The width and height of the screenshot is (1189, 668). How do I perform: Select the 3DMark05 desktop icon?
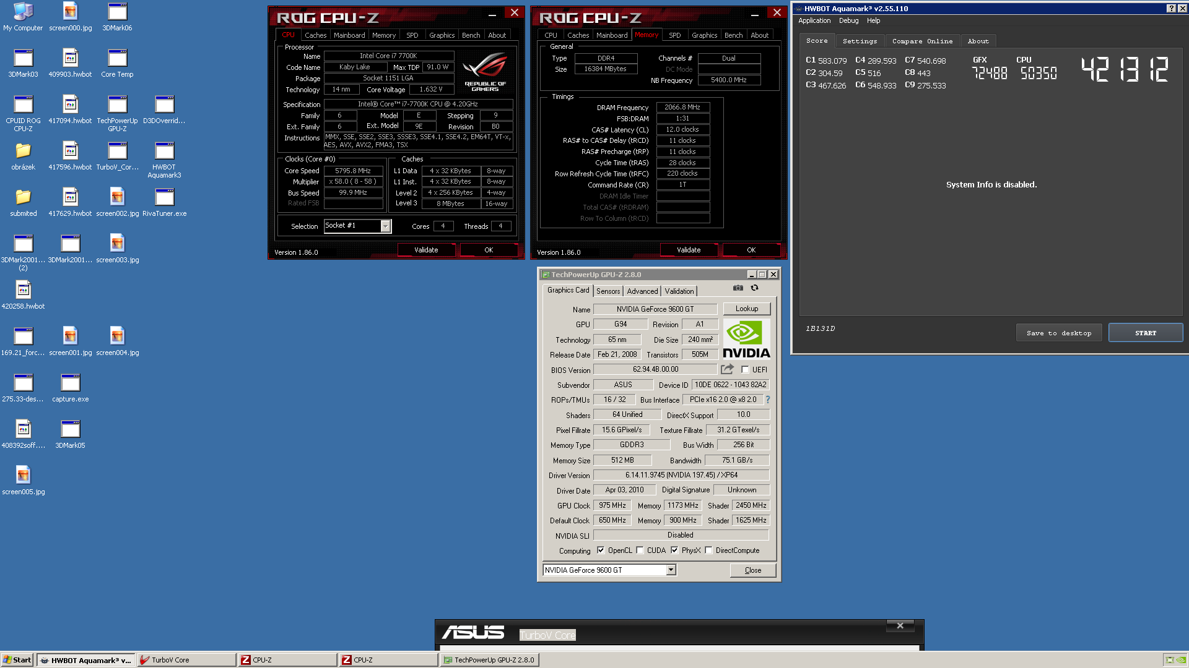pyautogui.click(x=70, y=435)
